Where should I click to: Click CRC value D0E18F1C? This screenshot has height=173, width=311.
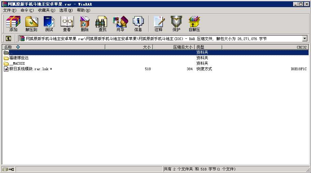point(299,69)
